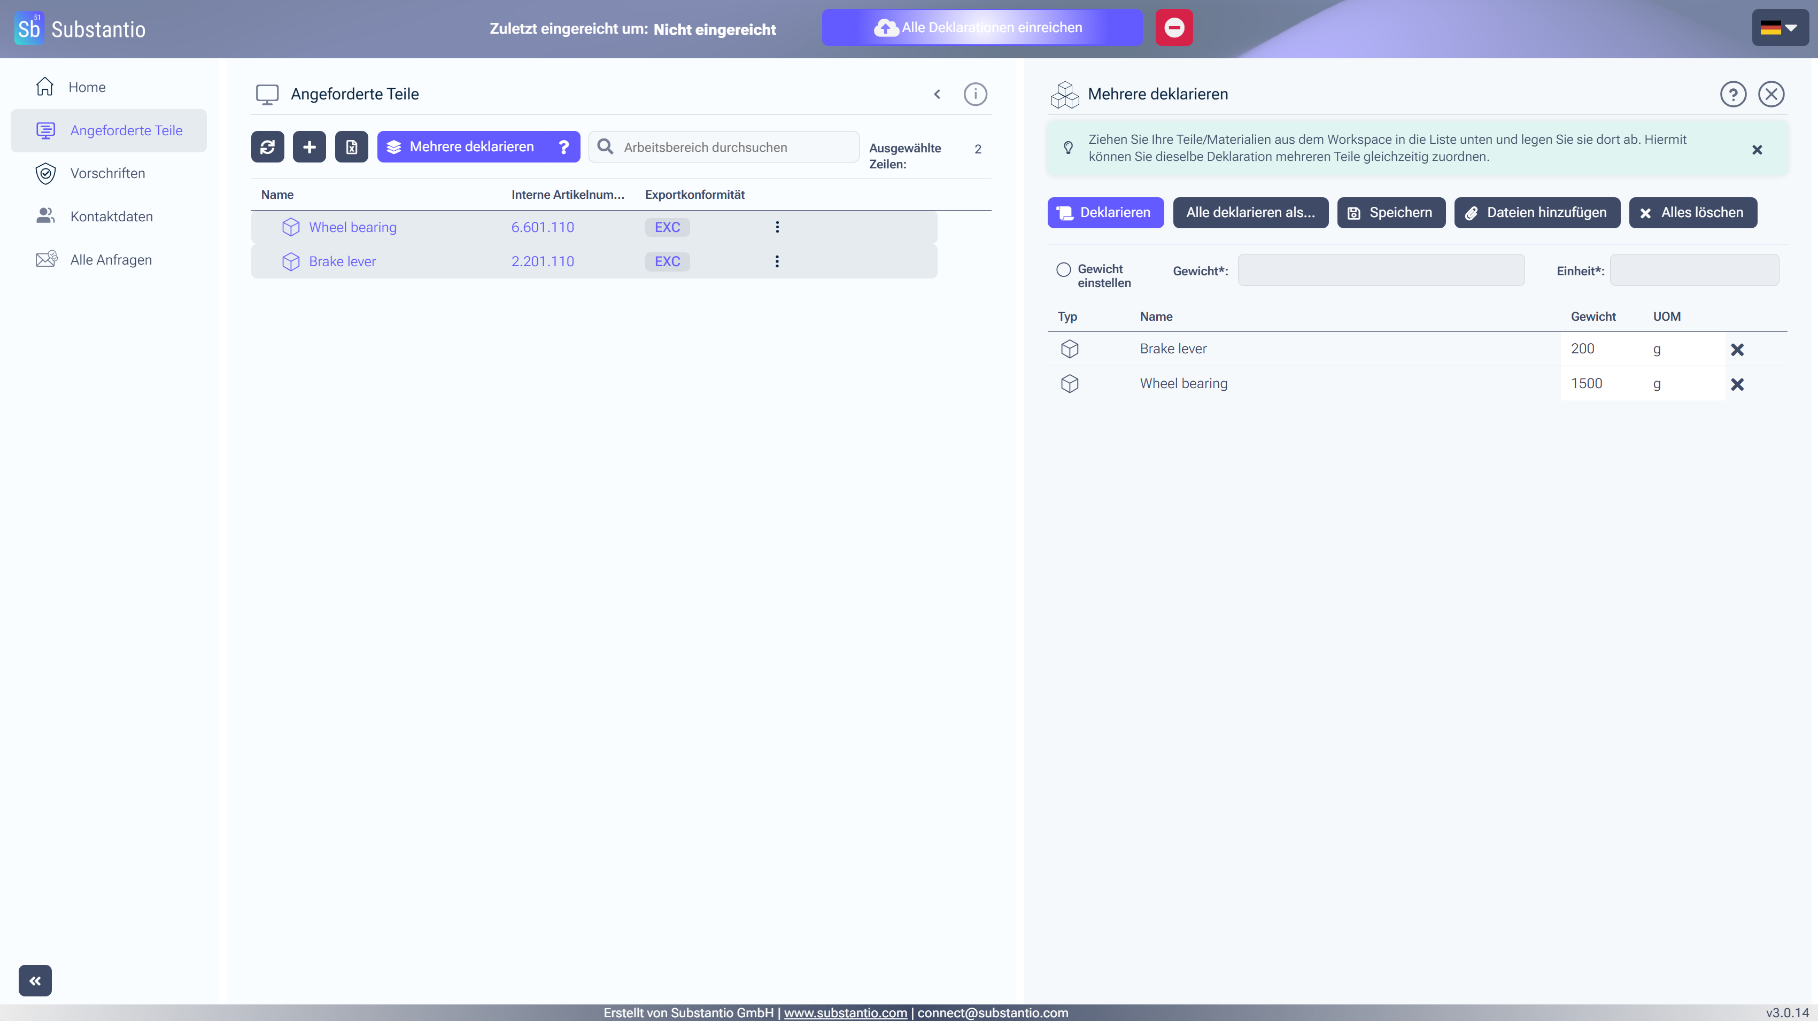Open Alle Anfragen in sidebar
Screen dimensions: 1818x1021
(x=111, y=260)
